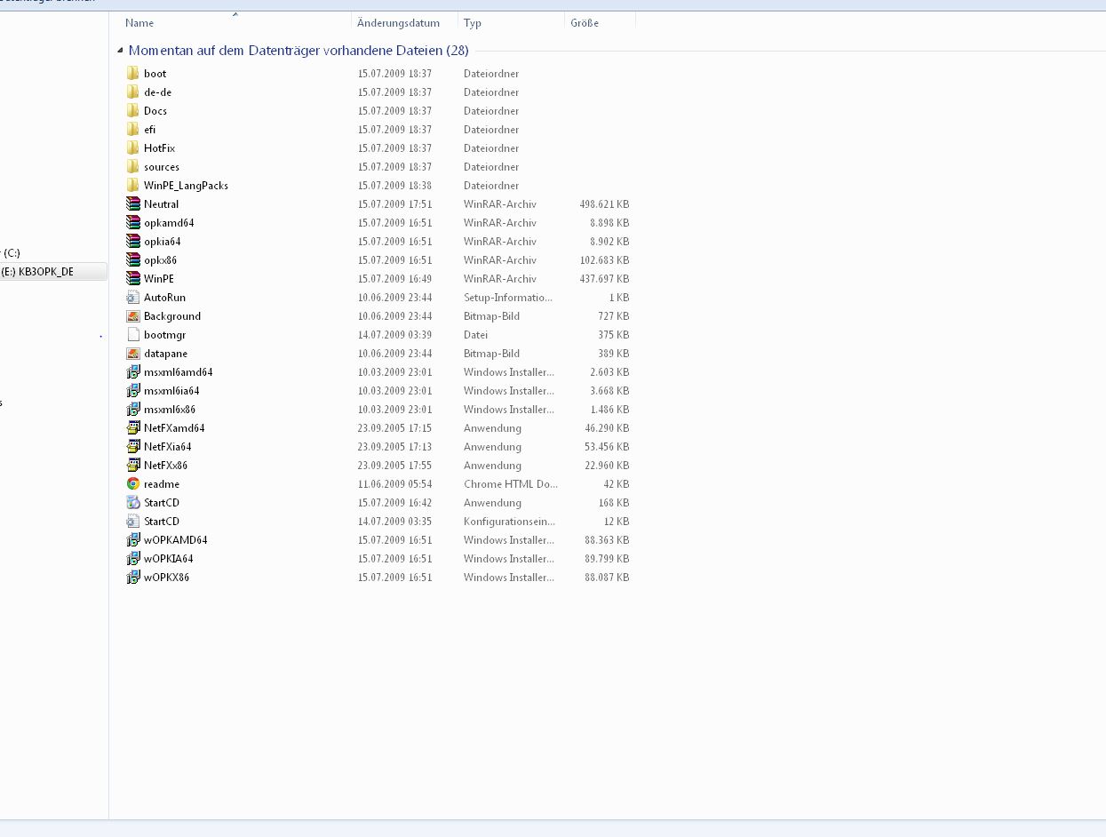This screenshot has height=837, width=1106.
Task: Select the datapane bitmap icon
Action: [x=133, y=354]
